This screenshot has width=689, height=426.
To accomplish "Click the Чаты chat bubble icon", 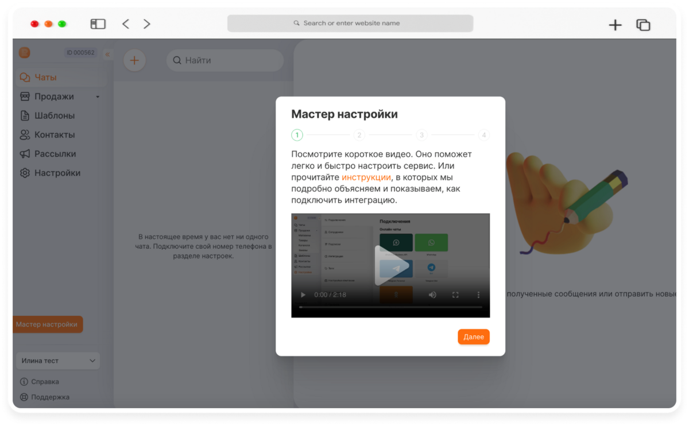I will pyautogui.click(x=25, y=78).
